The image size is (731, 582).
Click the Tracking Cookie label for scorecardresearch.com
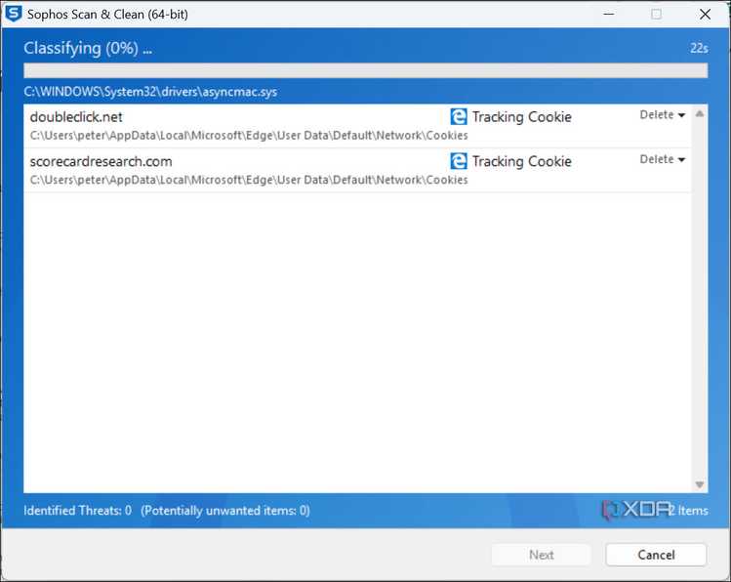pyautogui.click(x=522, y=161)
